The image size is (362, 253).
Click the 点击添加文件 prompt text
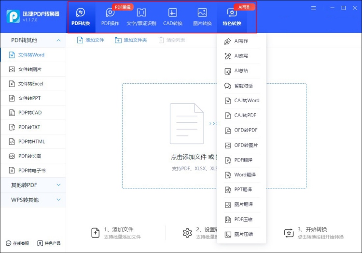click(188, 157)
